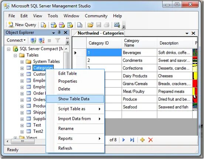Expand the Test table node
The width and height of the screenshot is (204, 159).
click(22, 125)
